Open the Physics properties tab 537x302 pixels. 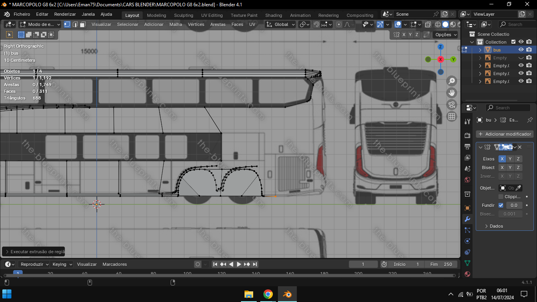click(467, 241)
